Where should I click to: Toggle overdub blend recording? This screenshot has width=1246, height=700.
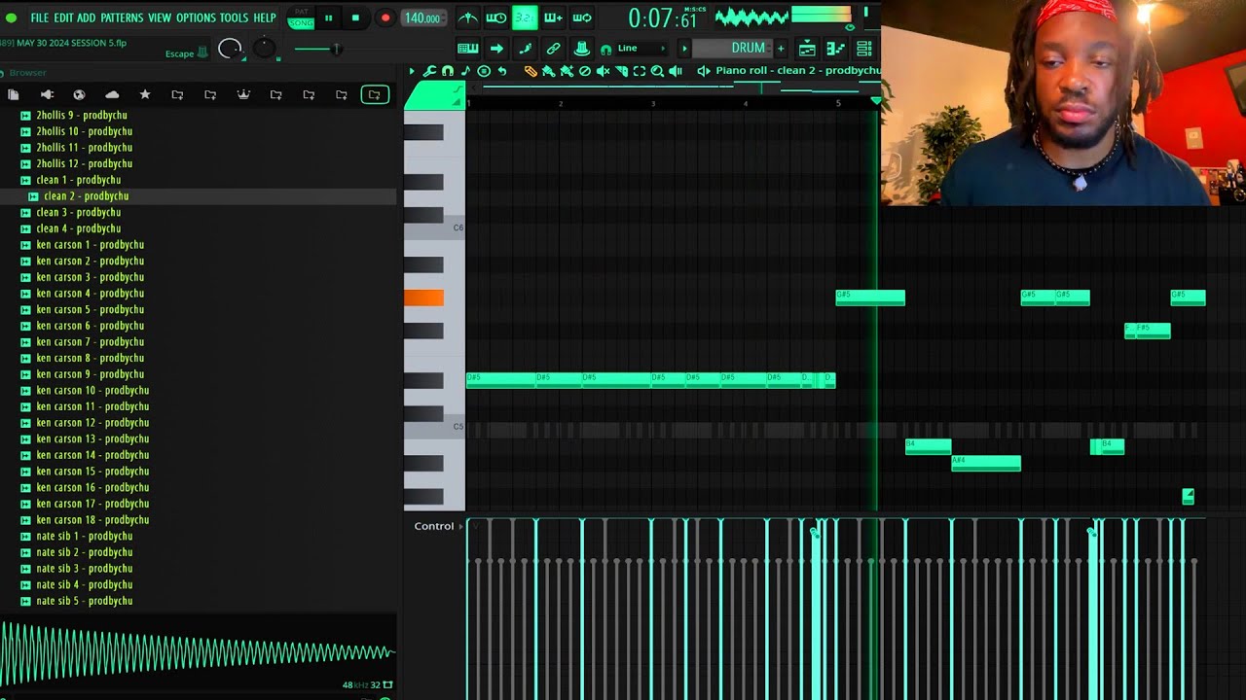pos(553,17)
